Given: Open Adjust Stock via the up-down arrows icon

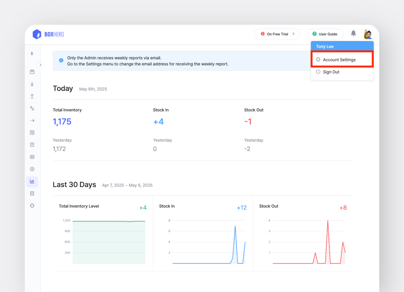Looking at the screenshot, I should point(32,108).
